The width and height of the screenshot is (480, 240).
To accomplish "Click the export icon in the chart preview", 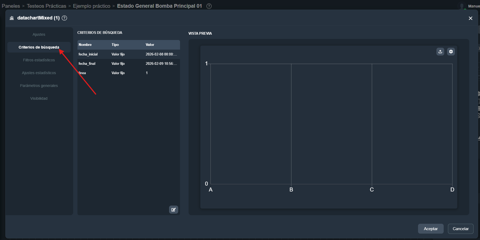I will 440,52.
